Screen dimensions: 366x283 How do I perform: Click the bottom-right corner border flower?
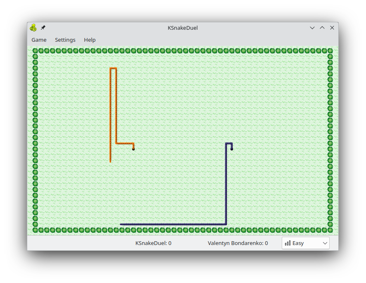330,230
